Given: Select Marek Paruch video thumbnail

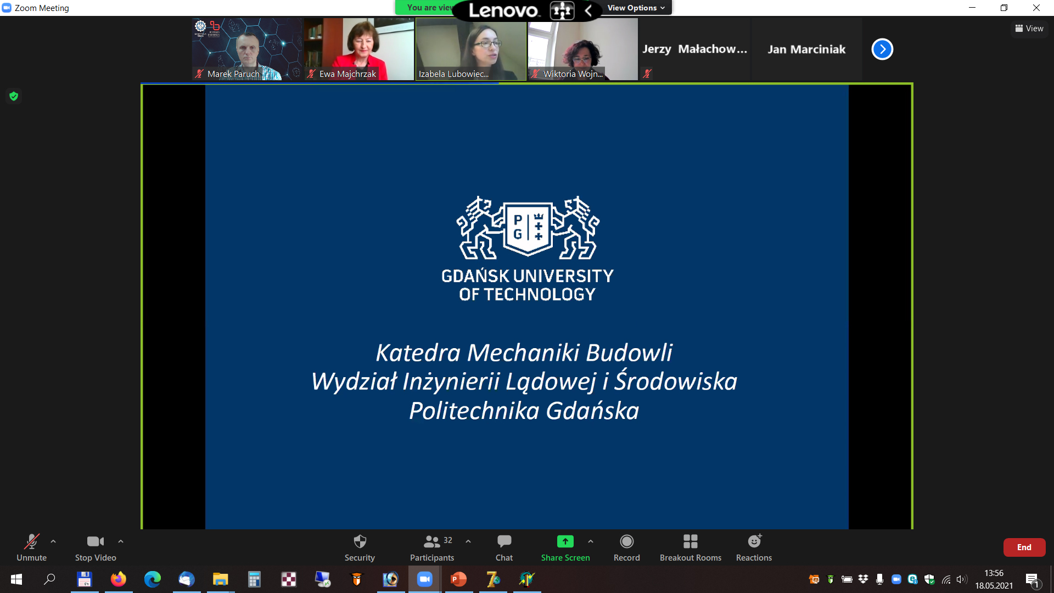Looking at the screenshot, I should 248,49.
